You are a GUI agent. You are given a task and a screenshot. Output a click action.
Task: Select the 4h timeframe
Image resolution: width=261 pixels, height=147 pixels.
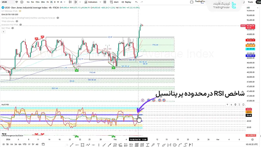pyautogui.click(x=51, y=2)
